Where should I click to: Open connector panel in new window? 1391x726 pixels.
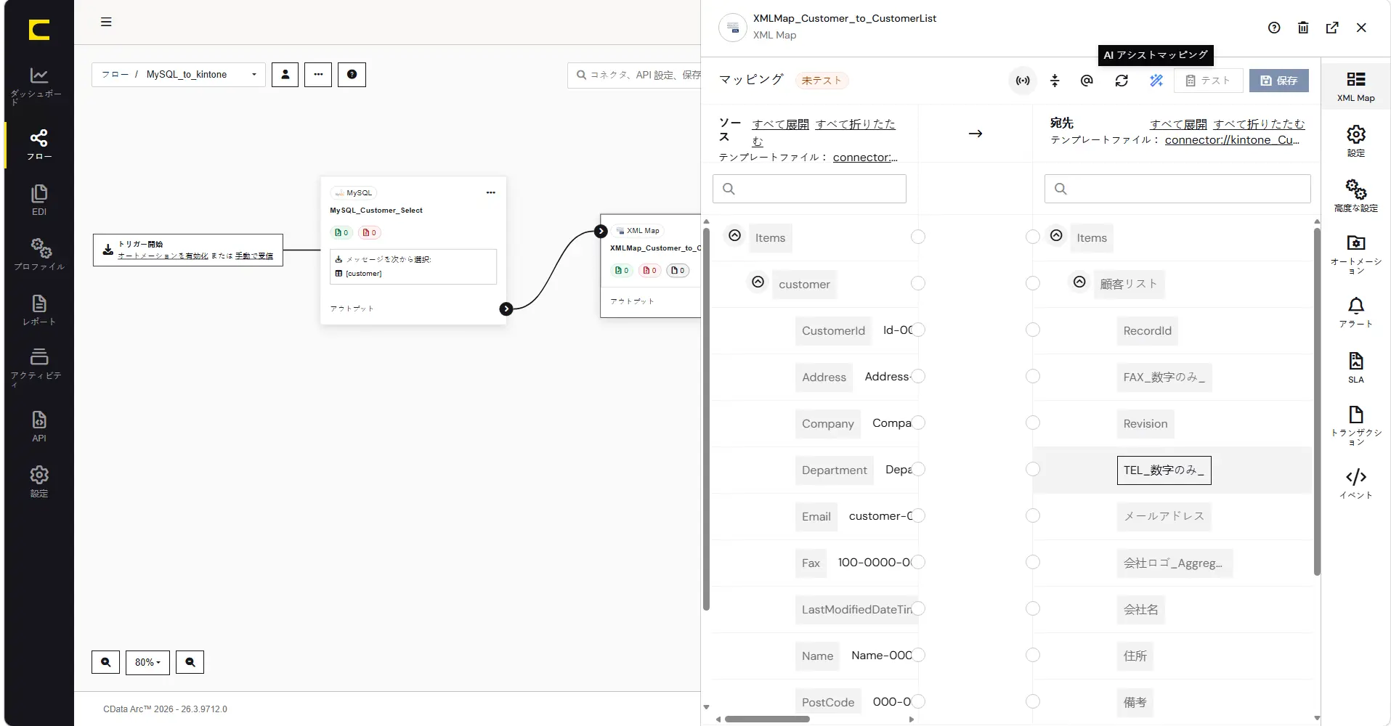(x=1332, y=28)
